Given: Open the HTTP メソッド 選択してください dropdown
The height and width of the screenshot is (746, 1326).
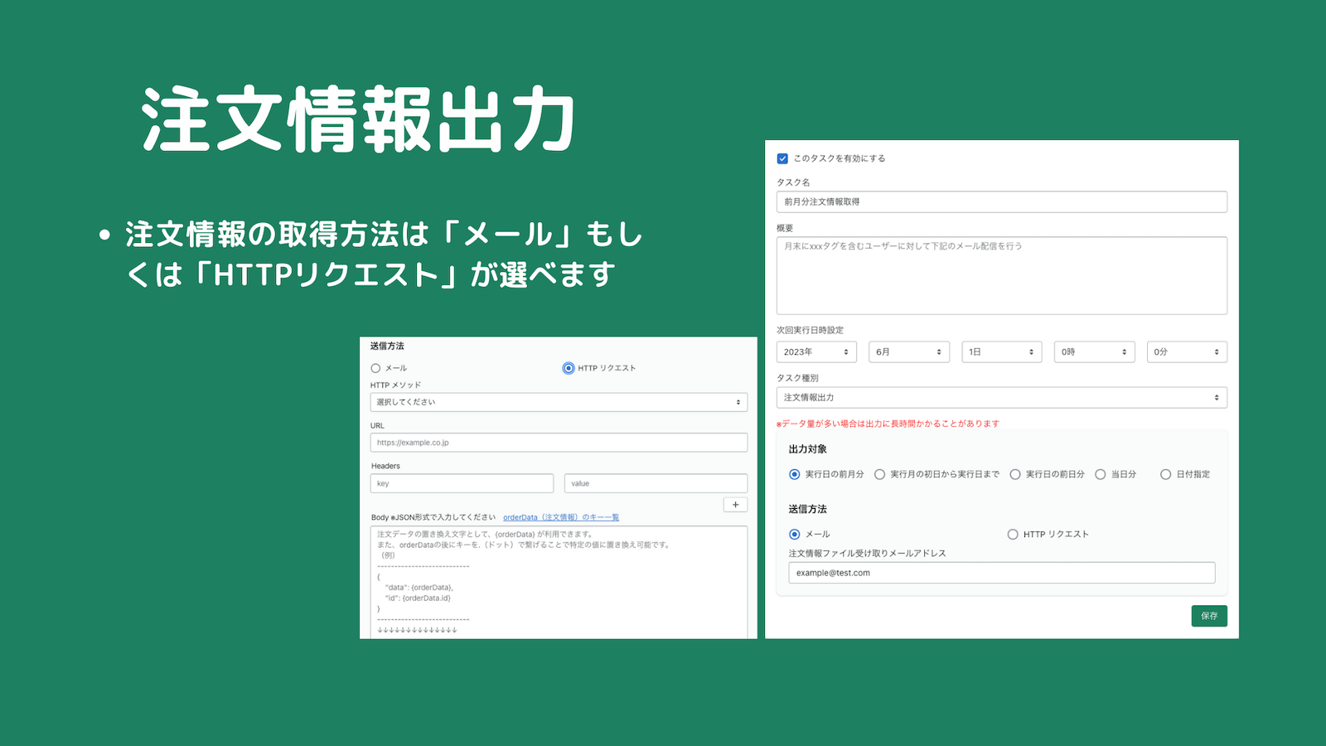Looking at the screenshot, I should click(x=559, y=402).
